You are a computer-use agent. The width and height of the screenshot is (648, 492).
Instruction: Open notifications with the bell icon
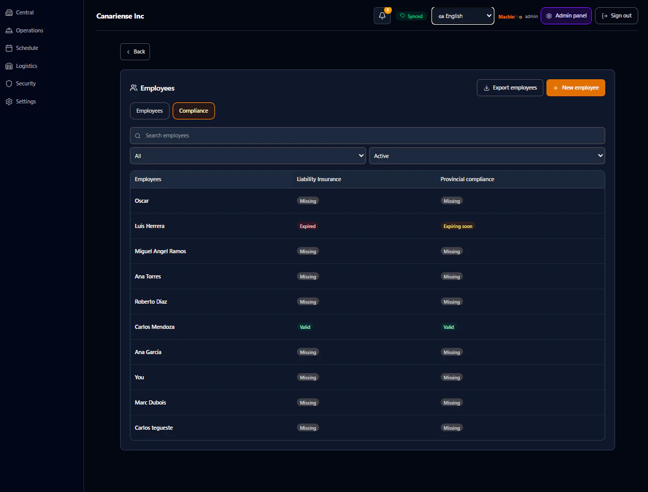381,16
